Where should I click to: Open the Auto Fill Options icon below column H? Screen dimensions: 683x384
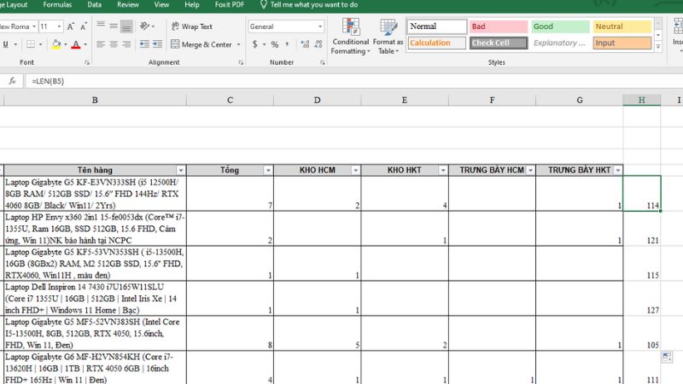pyautogui.click(x=667, y=357)
